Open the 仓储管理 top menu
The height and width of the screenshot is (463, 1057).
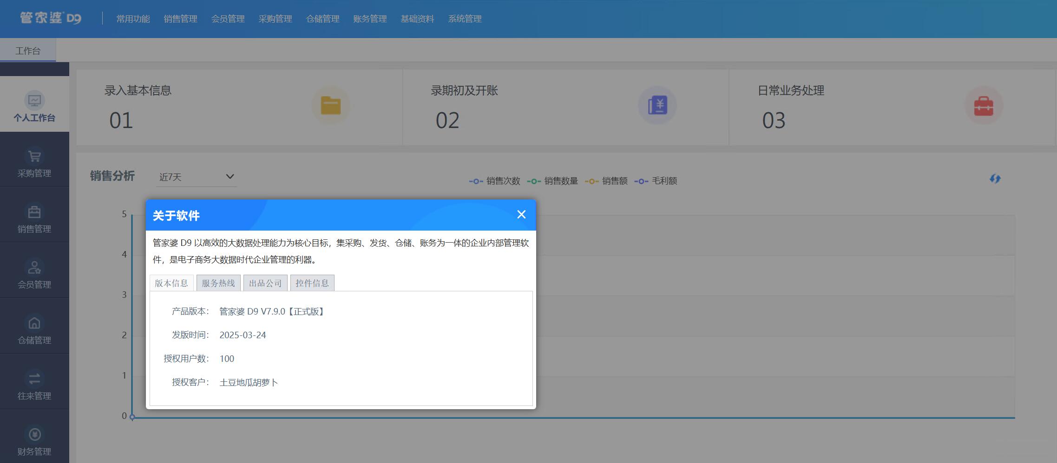click(x=322, y=19)
